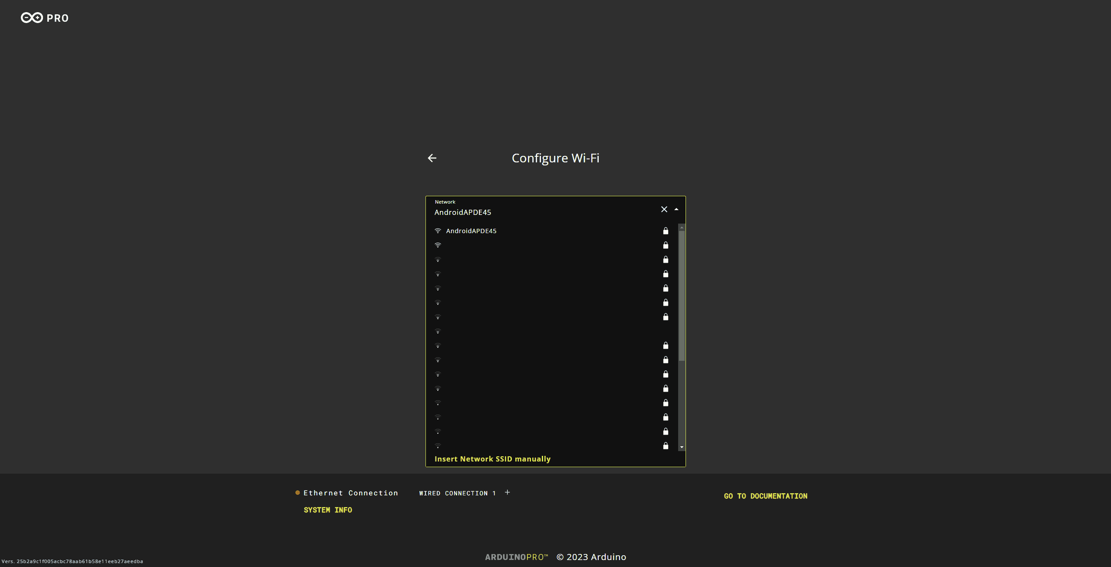1111x567 pixels.
Task: Open the WIRED CONNECTION 1 tab
Action: pos(457,493)
